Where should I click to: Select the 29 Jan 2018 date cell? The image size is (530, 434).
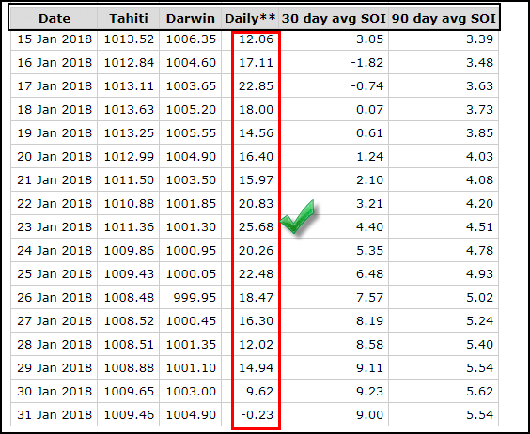55,367
